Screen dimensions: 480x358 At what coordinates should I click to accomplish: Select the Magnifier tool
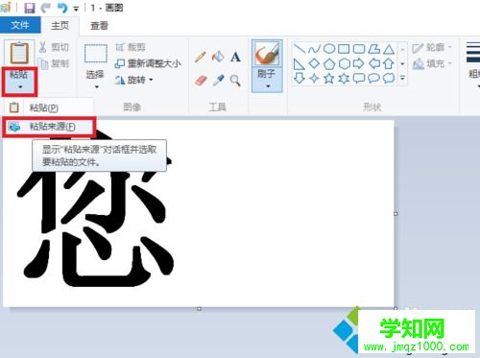[x=235, y=81]
